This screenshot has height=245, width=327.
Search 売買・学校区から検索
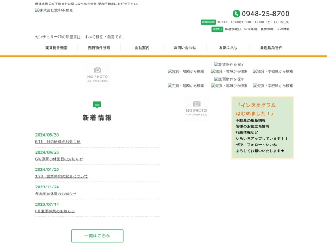[x=273, y=85]
